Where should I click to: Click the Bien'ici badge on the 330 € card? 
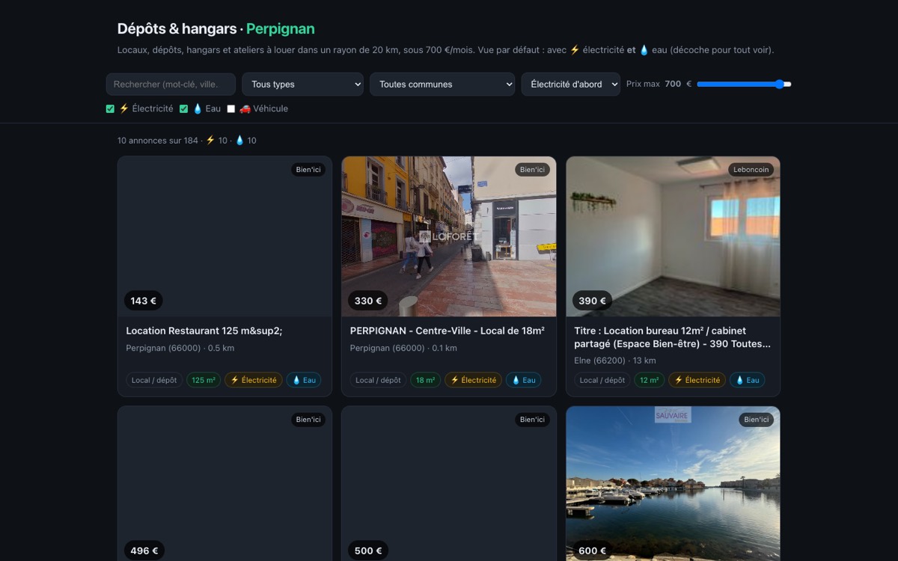pos(532,170)
